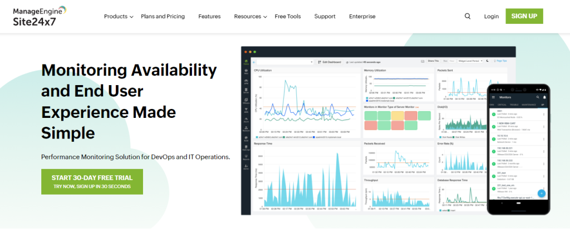Click the Edit Dashboard button

pos(330,62)
